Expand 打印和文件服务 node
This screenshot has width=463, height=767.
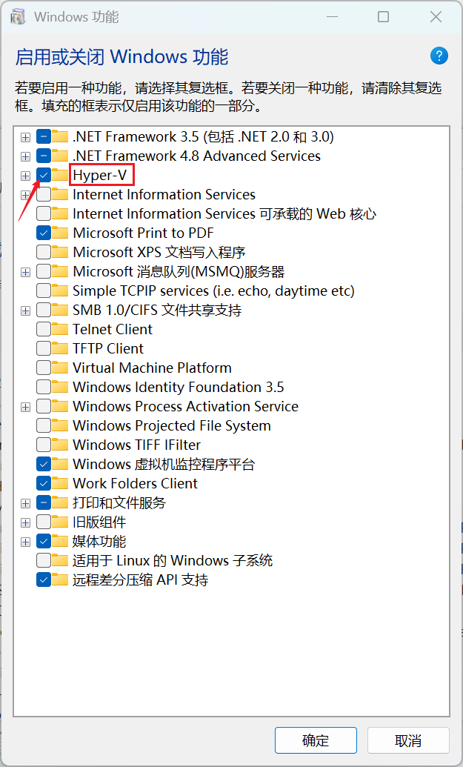(x=25, y=503)
